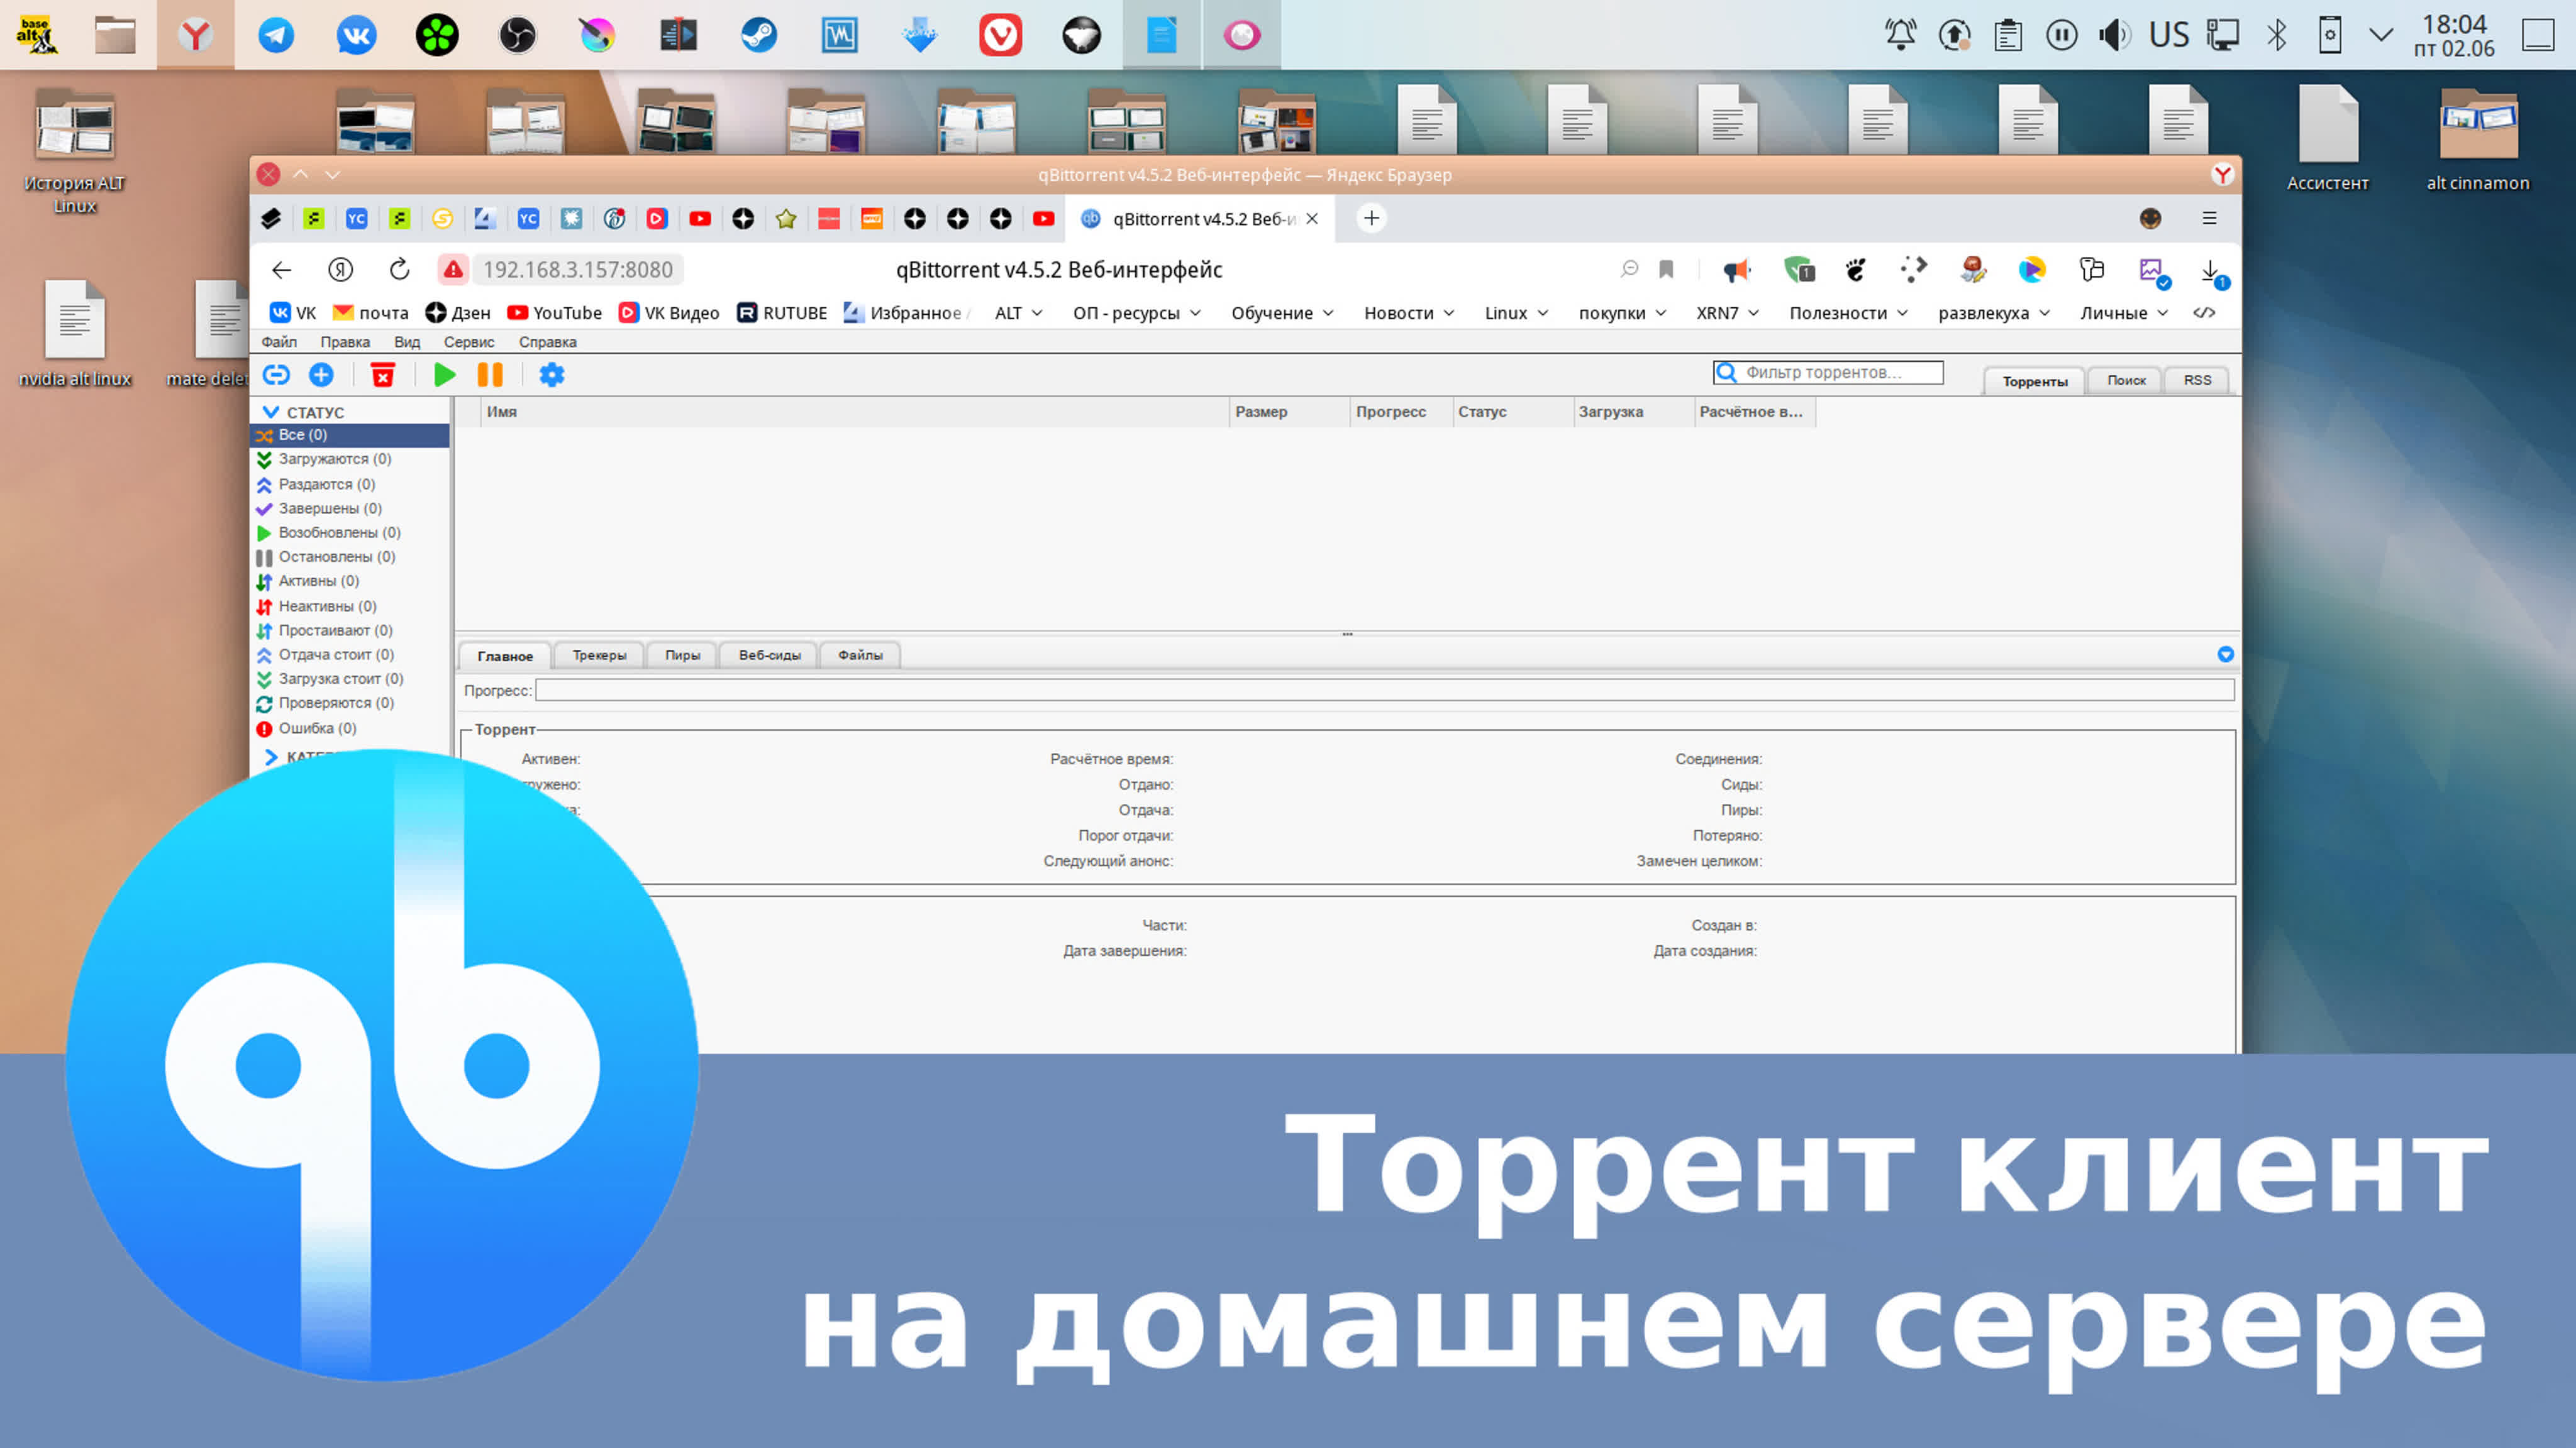Click the insecure connection warning icon

click(453, 270)
